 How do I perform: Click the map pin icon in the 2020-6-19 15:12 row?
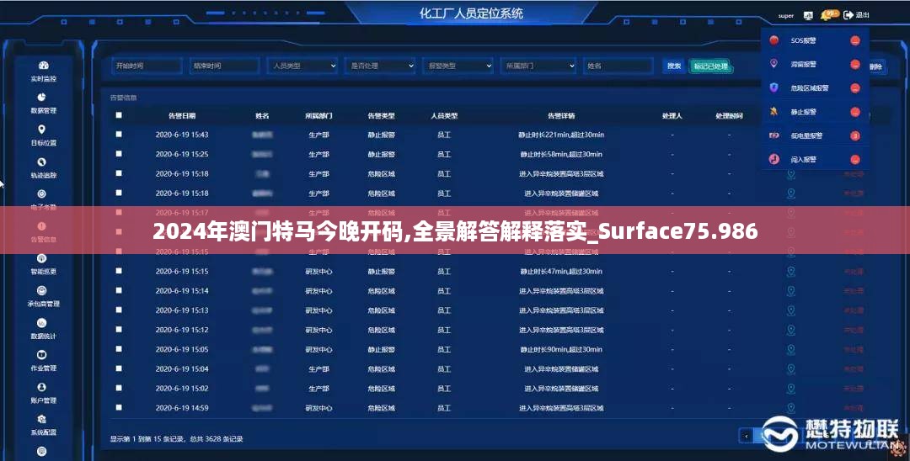point(790,330)
